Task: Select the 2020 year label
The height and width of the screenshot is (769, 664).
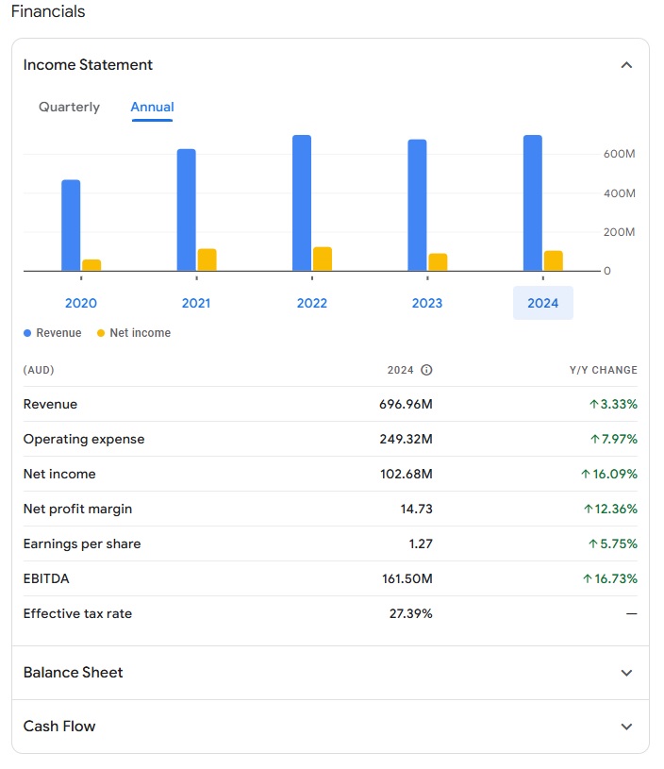Action: point(81,303)
